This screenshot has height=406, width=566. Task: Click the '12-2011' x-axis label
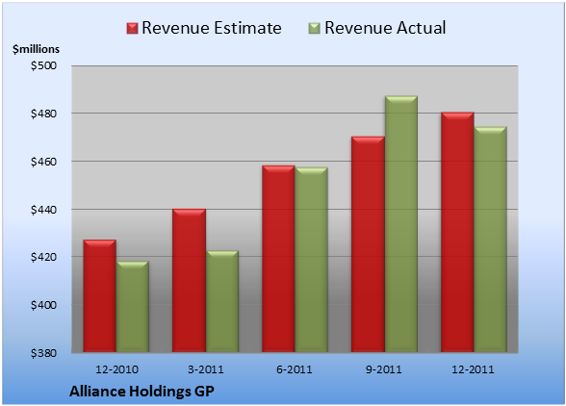pos(473,369)
